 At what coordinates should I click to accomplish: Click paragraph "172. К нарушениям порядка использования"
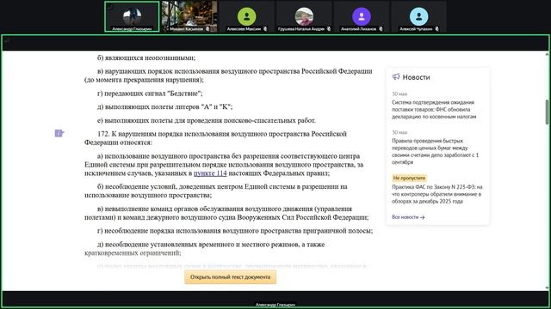[215, 138]
